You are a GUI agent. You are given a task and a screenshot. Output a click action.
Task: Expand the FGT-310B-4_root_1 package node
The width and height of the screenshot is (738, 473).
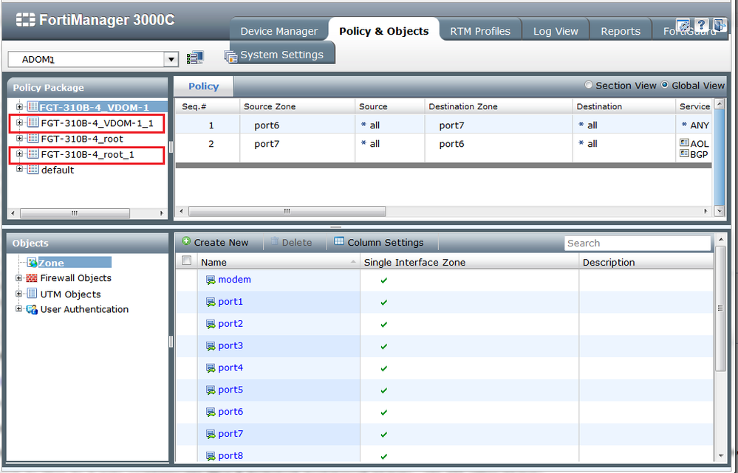(19, 153)
